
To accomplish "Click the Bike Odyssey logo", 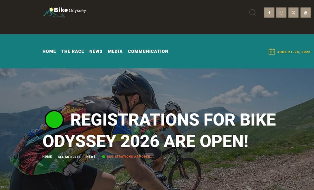I will [x=64, y=12].
